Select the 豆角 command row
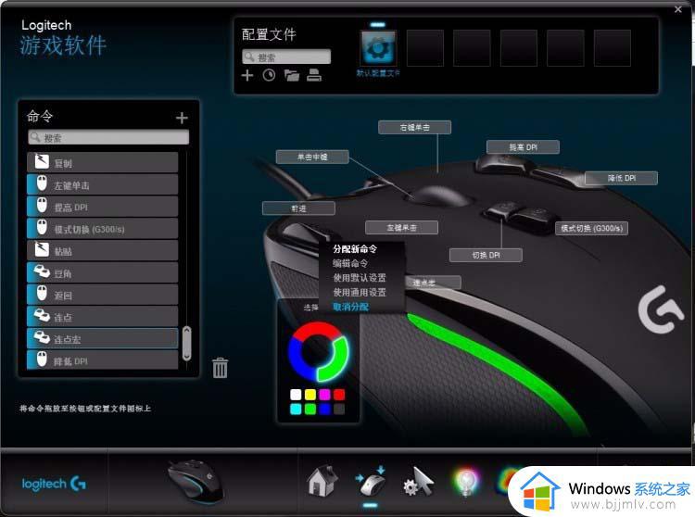695x517 pixels. 102,273
